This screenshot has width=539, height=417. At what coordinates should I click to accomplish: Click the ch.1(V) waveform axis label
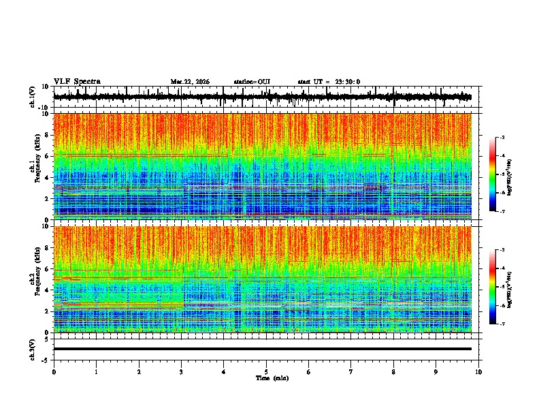pyautogui.click(x=32, y=97)
